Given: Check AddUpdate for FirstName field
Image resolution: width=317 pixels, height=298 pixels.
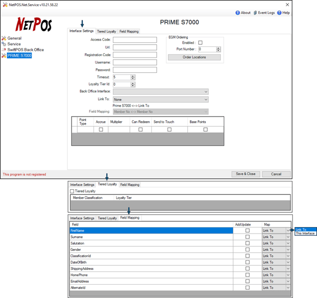Looking at the screenshot, I should 247,230.
